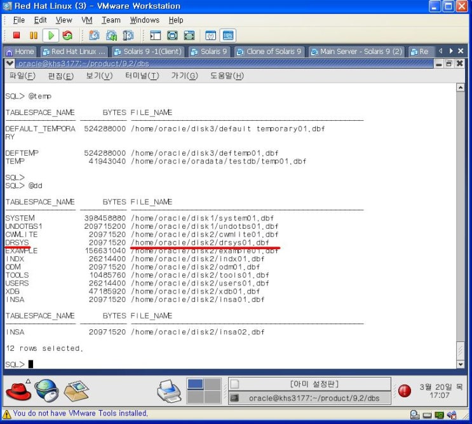The width and height of the screenshot is (472, 424).
Task: Click the Quick Switch mode icon
Action: 189,36
